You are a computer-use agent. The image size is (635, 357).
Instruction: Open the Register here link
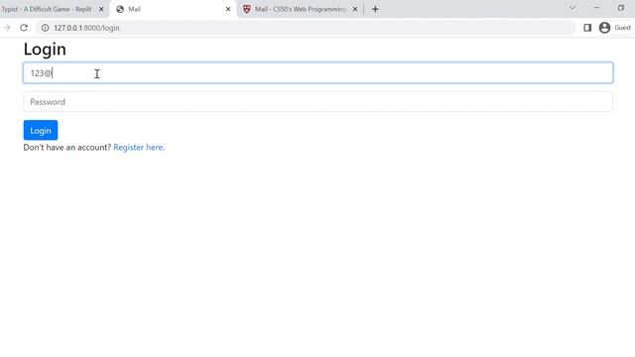(x=139, y=148)
